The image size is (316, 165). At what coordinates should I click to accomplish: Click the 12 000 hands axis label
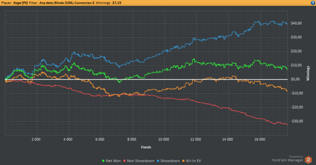(195, 139)
